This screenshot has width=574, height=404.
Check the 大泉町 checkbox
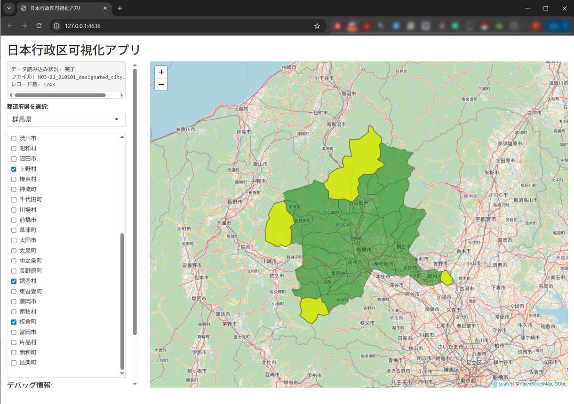14,251
